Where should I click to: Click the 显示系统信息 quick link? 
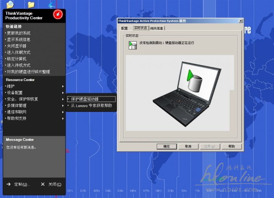(18, 39)
